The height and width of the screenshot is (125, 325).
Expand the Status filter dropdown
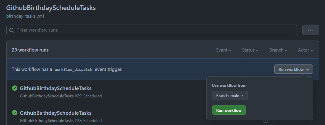[250, 50]
